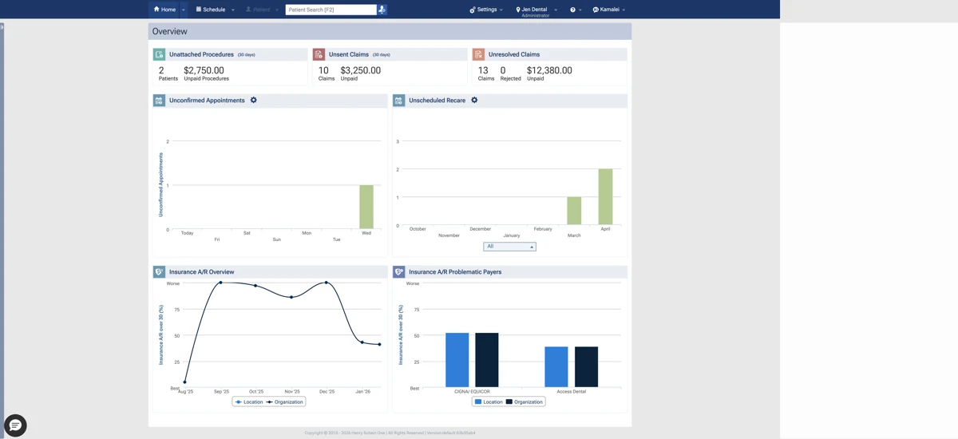The width and height of the screenshot is (958, 439).
Task: Click the Access Dental Location blue bar
Action: pyautogui.click(x=556, y=367)
